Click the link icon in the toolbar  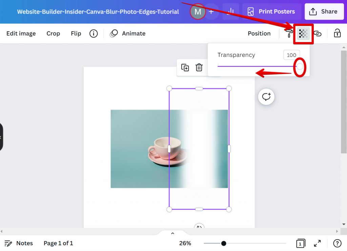point(318,34)
